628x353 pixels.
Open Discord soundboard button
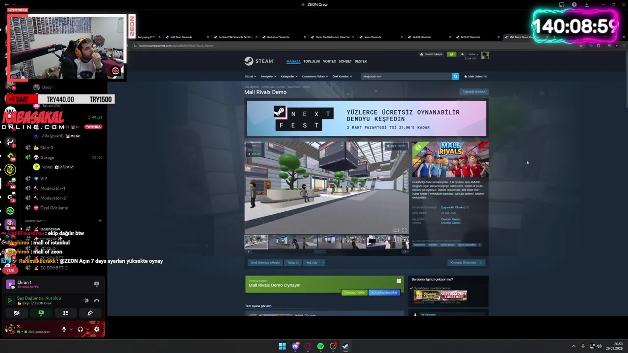coord(90,313)
